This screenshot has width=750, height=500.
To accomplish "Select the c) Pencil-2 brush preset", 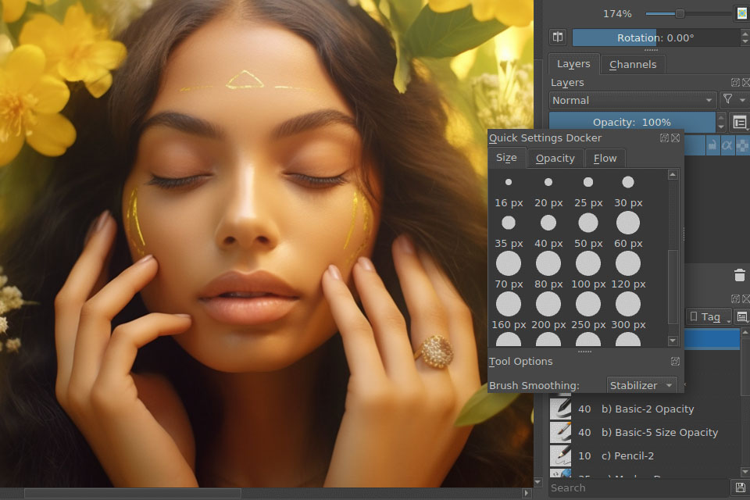I will pyautogui.click(x=645, y=456).
